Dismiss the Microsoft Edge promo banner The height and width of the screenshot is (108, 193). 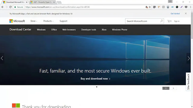(x=186, y=13)
